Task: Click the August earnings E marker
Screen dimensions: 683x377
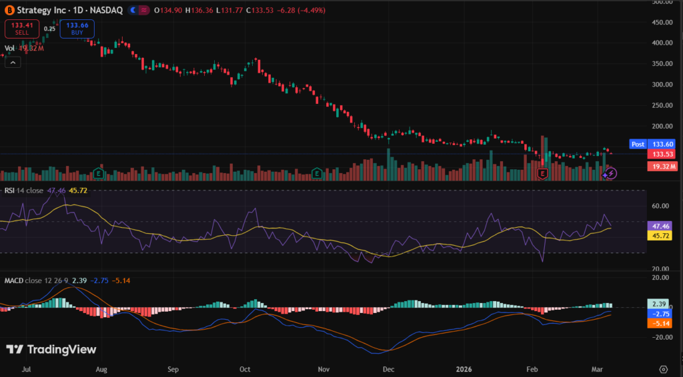Action: click(99, 173)
